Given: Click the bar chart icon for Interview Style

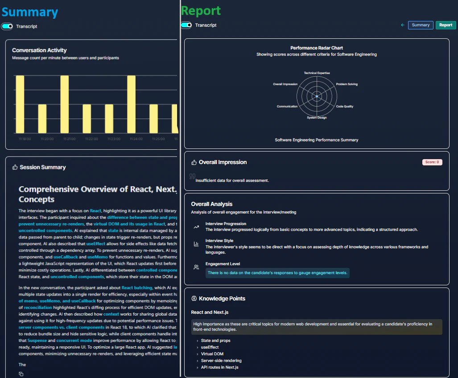Looking at the screenshot, I should click(x=196, y=244).
